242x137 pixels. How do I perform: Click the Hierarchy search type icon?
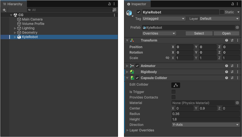tap(29, 10)
